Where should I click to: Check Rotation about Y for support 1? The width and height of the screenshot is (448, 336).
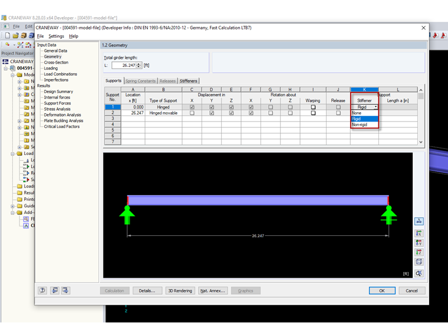(x=271, y=107)
